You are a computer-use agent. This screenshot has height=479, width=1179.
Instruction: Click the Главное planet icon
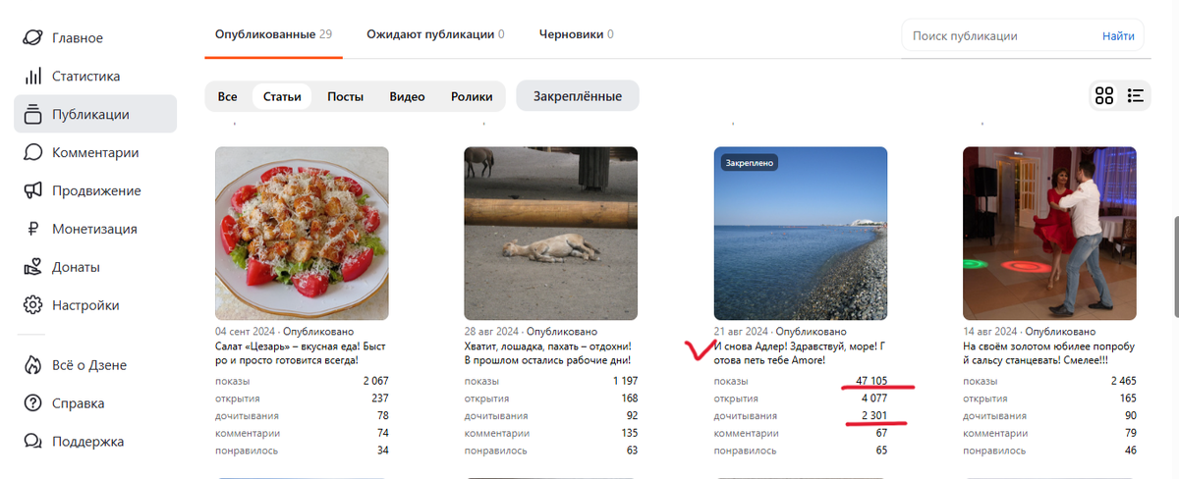(x=33, y=37)
